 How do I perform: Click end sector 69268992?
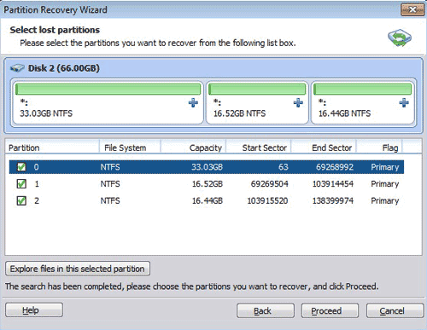pos(335,167)
